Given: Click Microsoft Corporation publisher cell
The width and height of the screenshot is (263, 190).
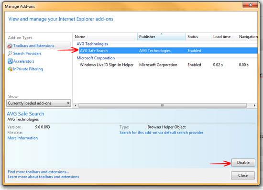Looking at the screenshot, I should tap(158, 65).
